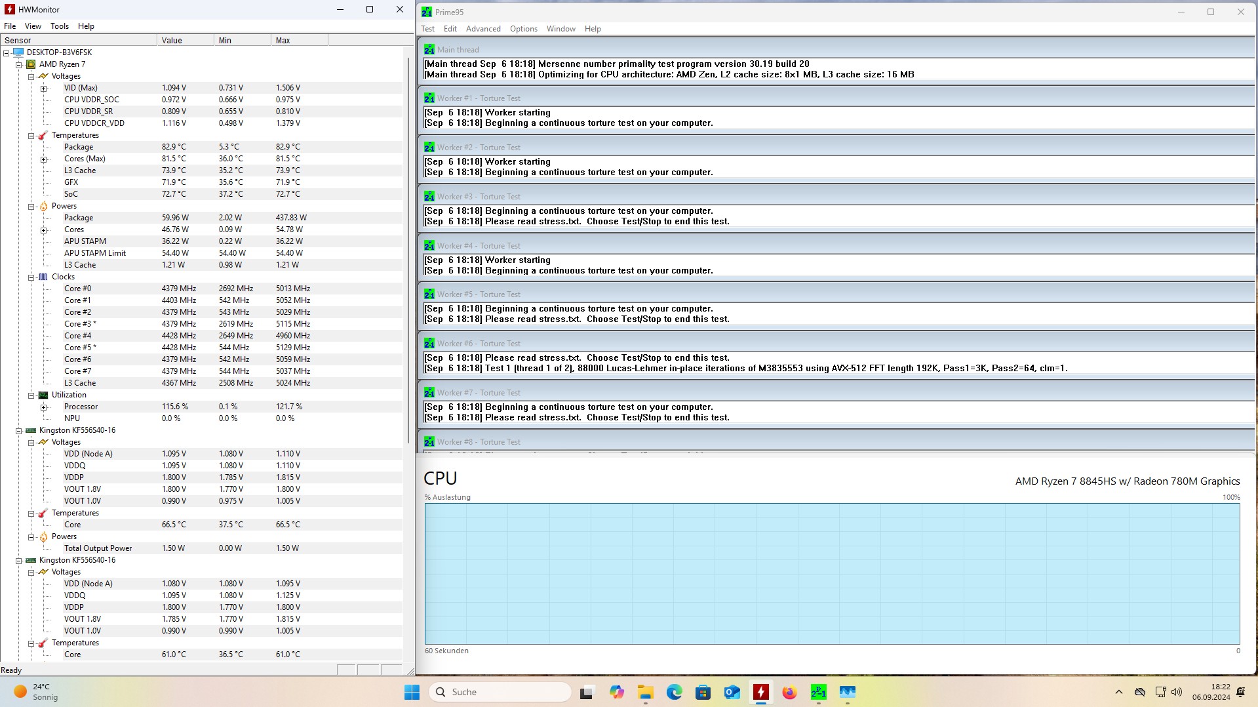Select the Package temperature row
1258x707 pixels.
click(x=201, y=147)
